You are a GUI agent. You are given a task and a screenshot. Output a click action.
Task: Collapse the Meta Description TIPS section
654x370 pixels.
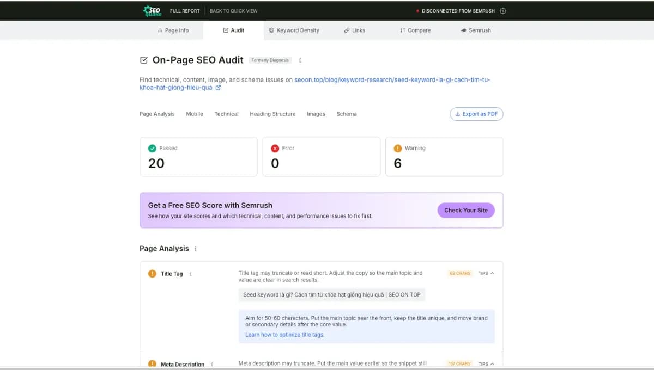click(486, 363)
